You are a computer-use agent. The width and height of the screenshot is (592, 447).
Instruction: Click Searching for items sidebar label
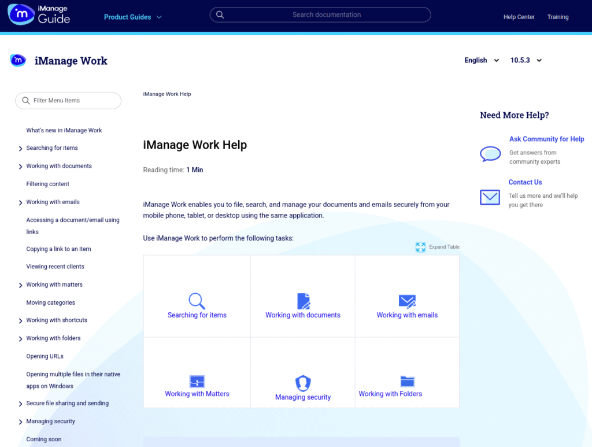pyautogui.click(x=52, y=148)
